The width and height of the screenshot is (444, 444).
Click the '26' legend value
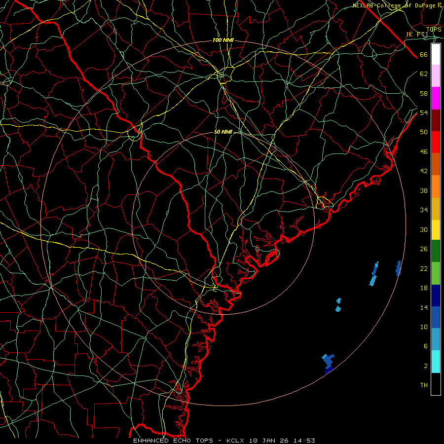(424, 249)
